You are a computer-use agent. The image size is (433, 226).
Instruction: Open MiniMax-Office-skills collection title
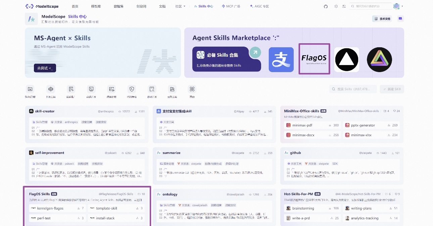tap(301, 111)
